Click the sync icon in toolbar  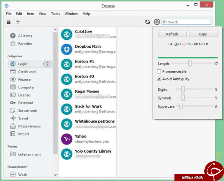(148, 22)
